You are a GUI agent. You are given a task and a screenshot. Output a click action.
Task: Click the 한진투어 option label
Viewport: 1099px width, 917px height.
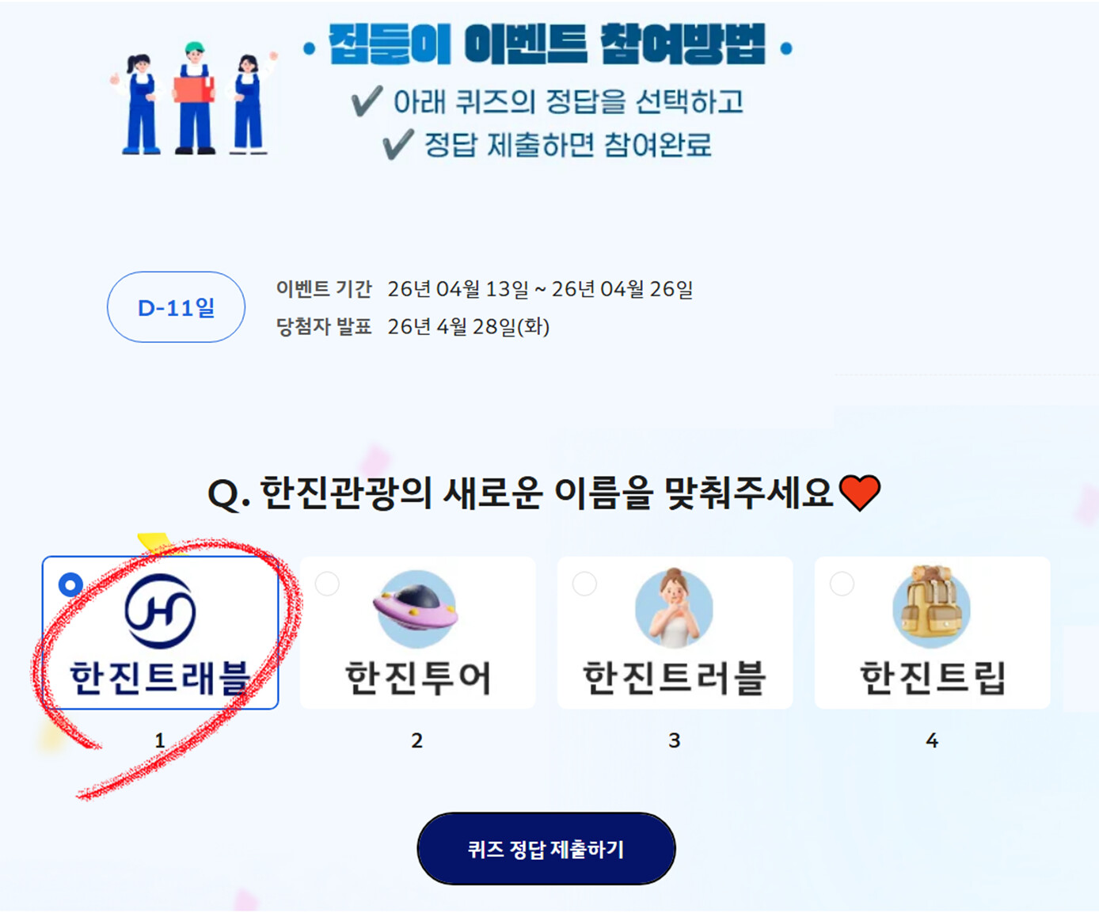tap(418, 678)
